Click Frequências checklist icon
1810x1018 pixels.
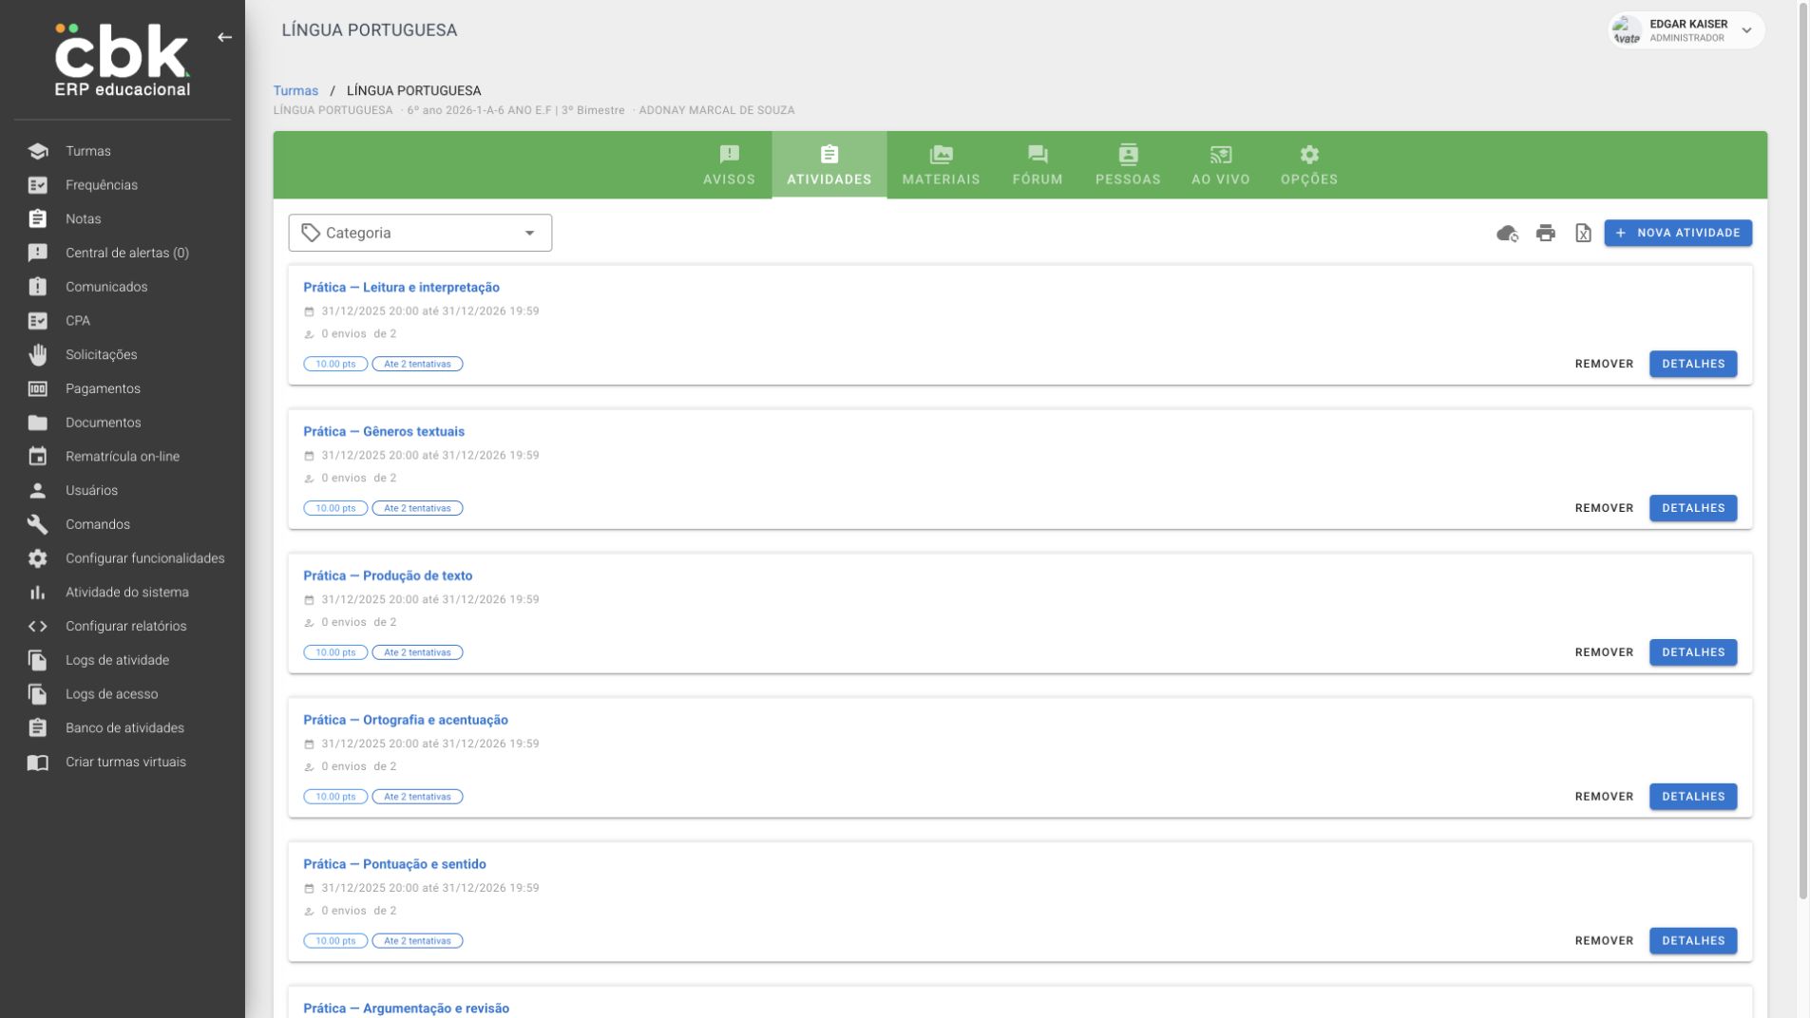(x=37, y=185)
